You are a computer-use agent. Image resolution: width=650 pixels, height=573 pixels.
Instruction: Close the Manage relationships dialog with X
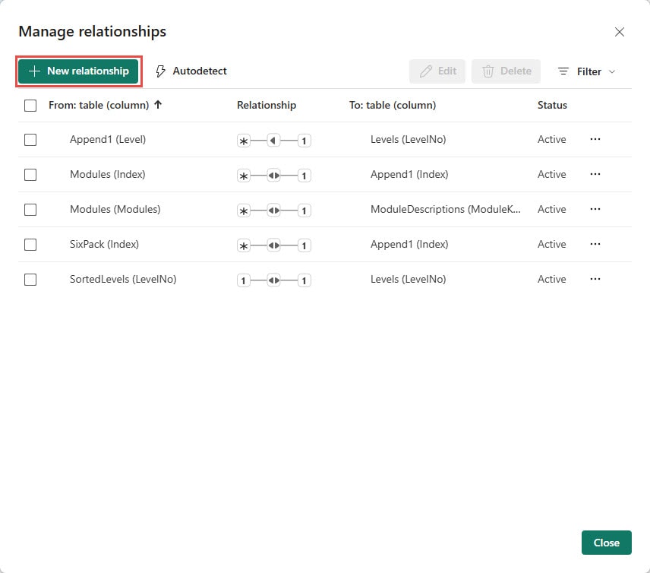(x=620, y=32)
